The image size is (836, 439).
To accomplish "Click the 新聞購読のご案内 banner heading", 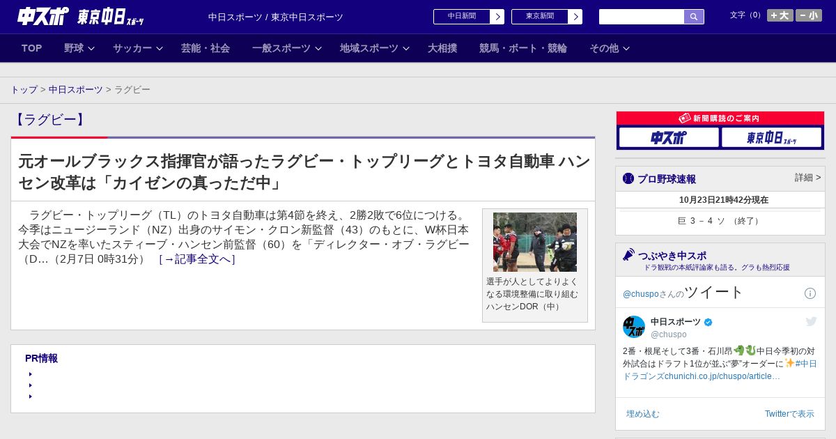I will [720, 118].
